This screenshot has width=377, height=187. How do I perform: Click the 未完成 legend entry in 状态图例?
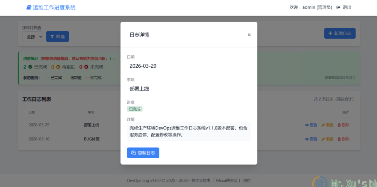[x=93, y=78]
